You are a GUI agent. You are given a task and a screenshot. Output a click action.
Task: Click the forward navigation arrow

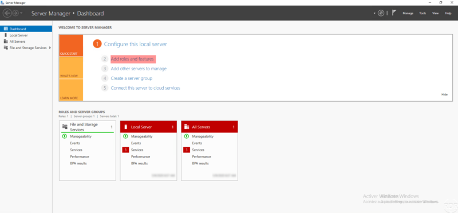point(15,13)
